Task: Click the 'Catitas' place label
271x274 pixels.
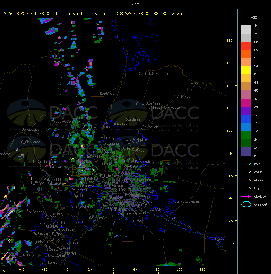Action: coord(169,218)
